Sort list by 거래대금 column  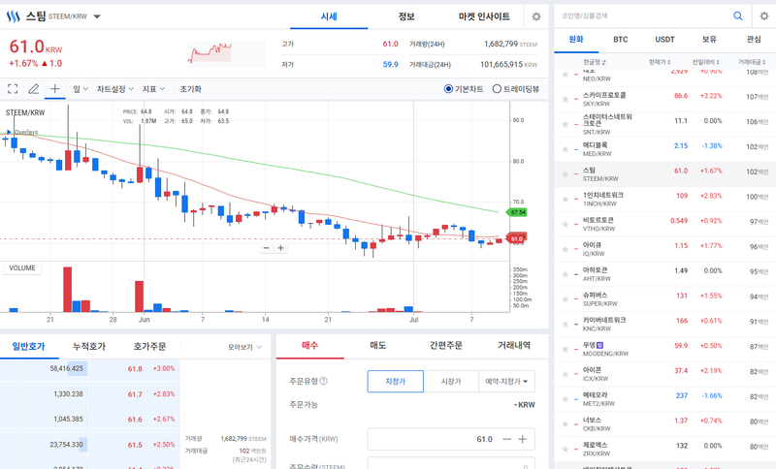click(x=753, y=62)
